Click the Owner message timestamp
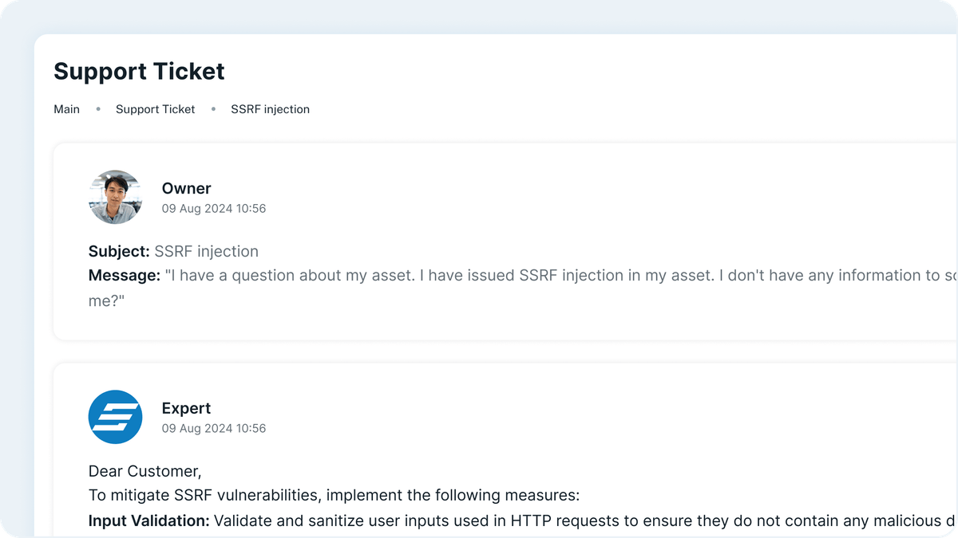Image resolution: width=958 pixels, height=538 pixels. 214,209
